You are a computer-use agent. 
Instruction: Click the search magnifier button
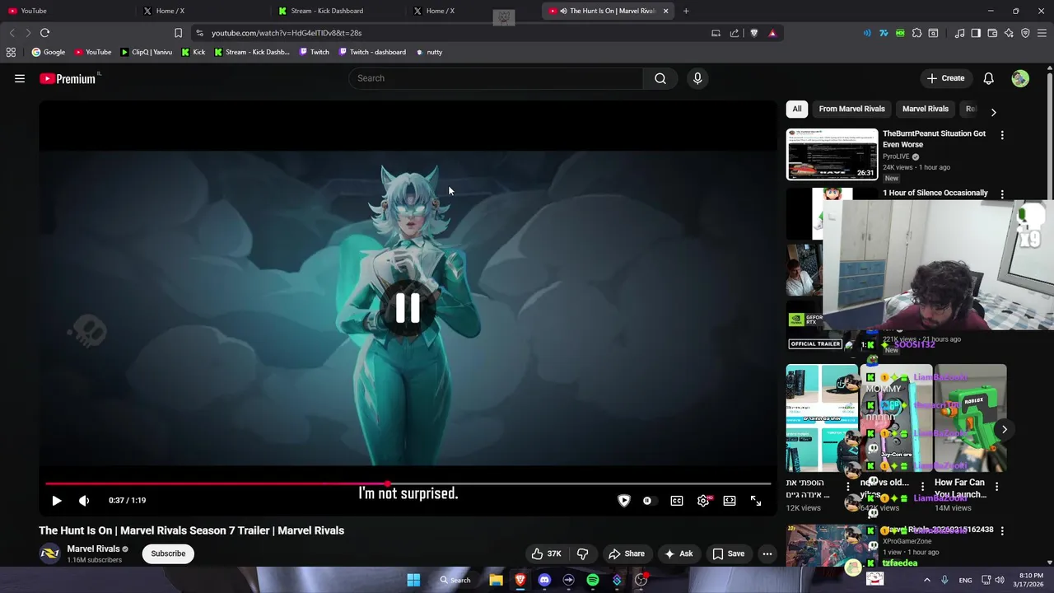(x=660, y=78)
